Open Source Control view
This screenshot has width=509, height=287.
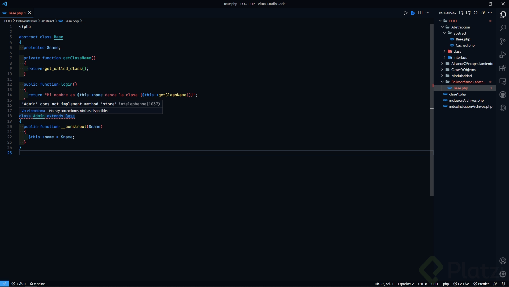(503, 41)
